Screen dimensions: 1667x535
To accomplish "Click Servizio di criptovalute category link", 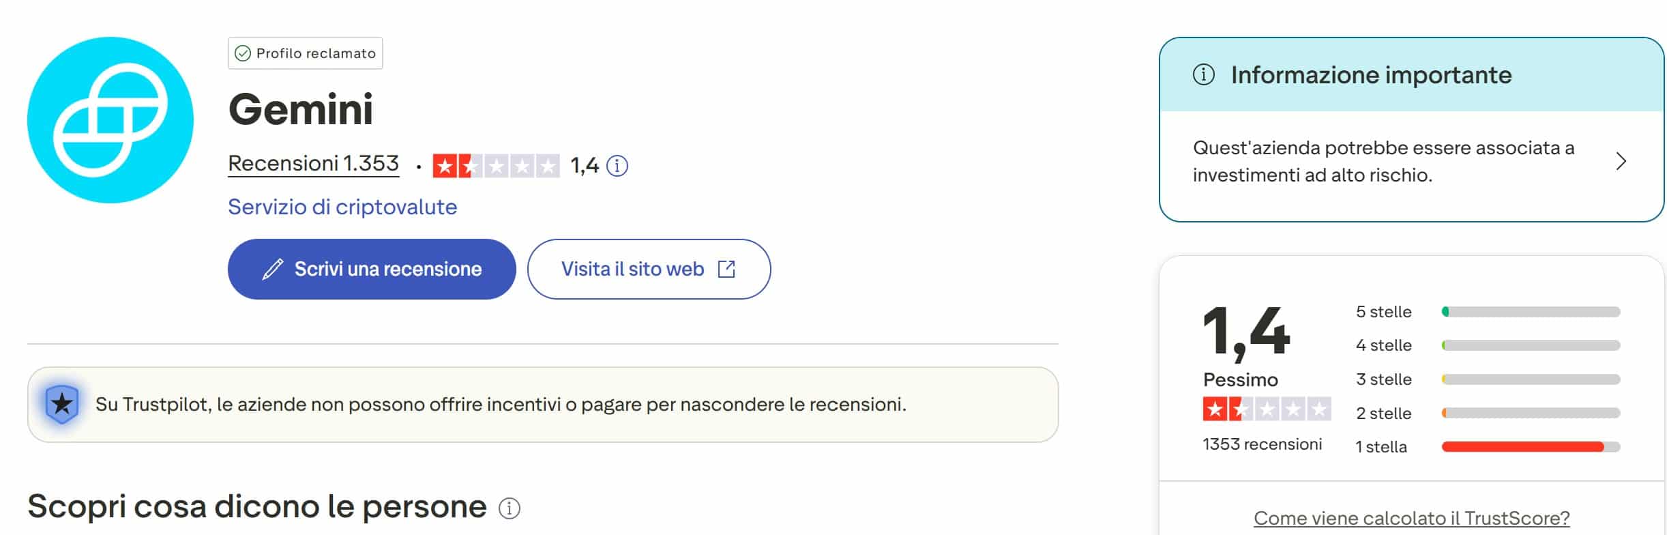I will (x=342, y=207).
